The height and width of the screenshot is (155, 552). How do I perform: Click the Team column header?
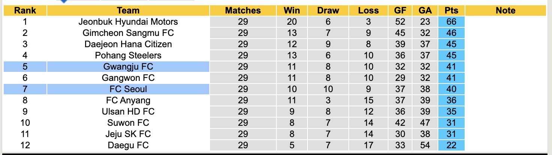[x=128, y=10]
